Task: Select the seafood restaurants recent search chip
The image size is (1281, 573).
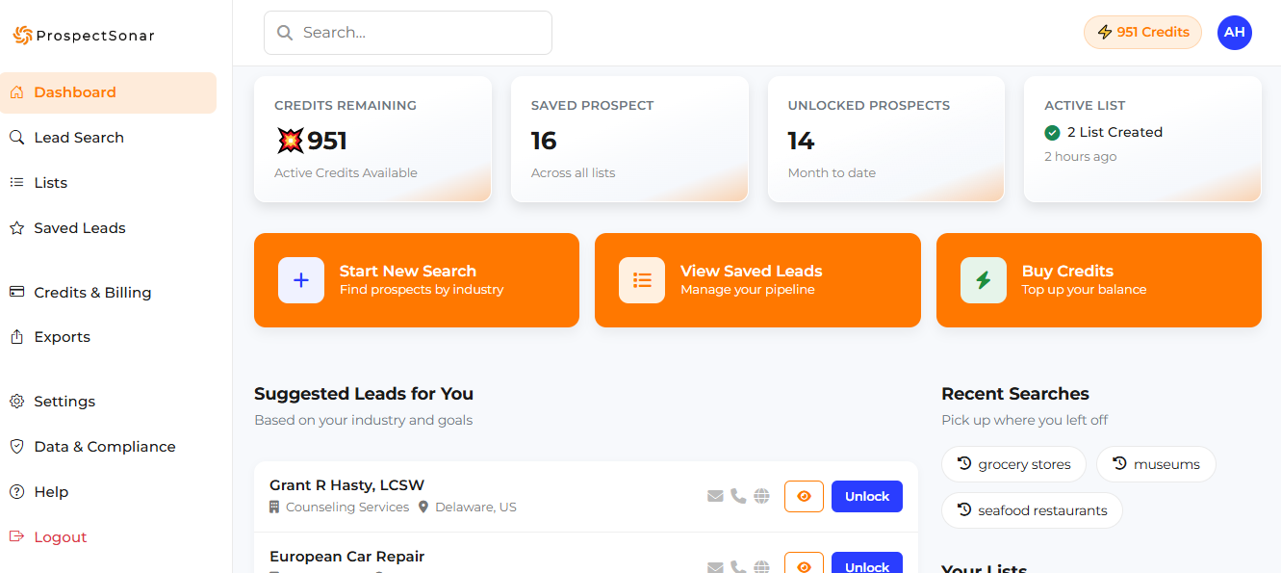Action: click(x=1032, y=510)
